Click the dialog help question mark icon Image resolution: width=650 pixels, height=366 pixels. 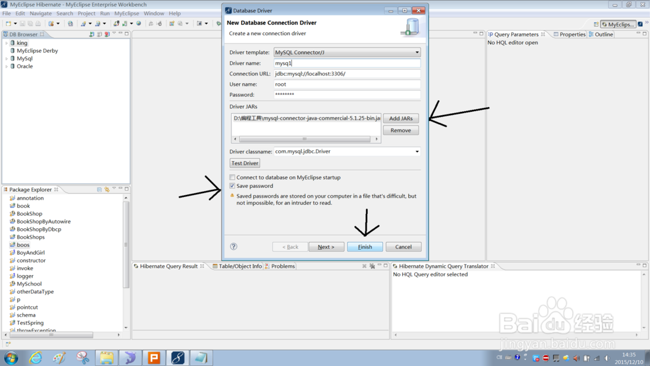point(234,246)
